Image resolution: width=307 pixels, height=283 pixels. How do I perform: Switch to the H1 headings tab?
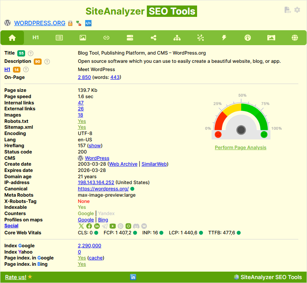point(36,38)
